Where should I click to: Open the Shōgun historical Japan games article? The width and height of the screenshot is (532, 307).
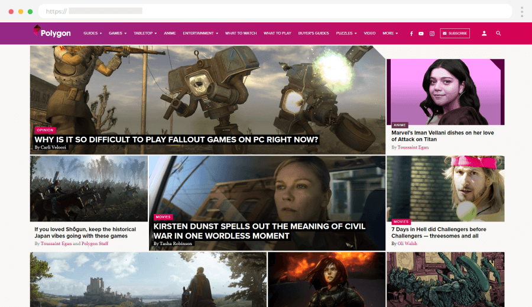point(85,233)
